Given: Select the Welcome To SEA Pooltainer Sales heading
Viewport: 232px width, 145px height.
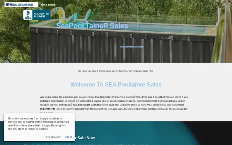Looking at the screenshot, I should pyautogui.click(x=116, y=84).
